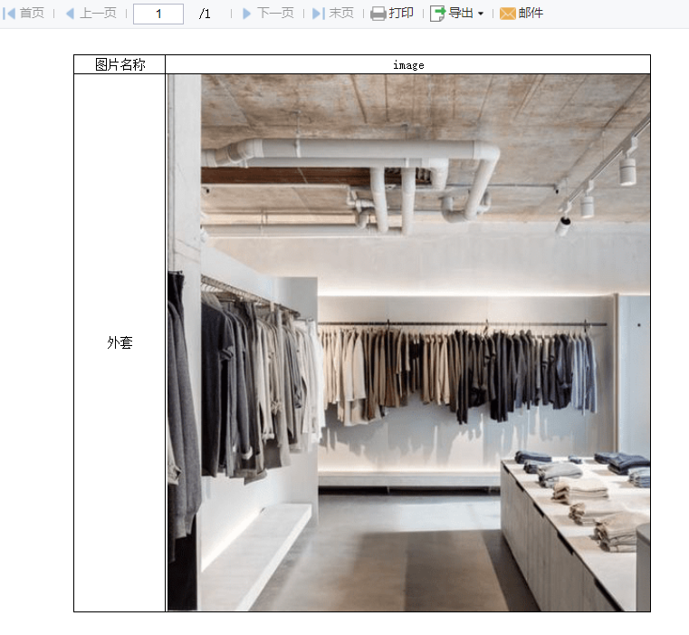
Task: Open the 导出 dropdown arrow
Action: tap(481, 14)
